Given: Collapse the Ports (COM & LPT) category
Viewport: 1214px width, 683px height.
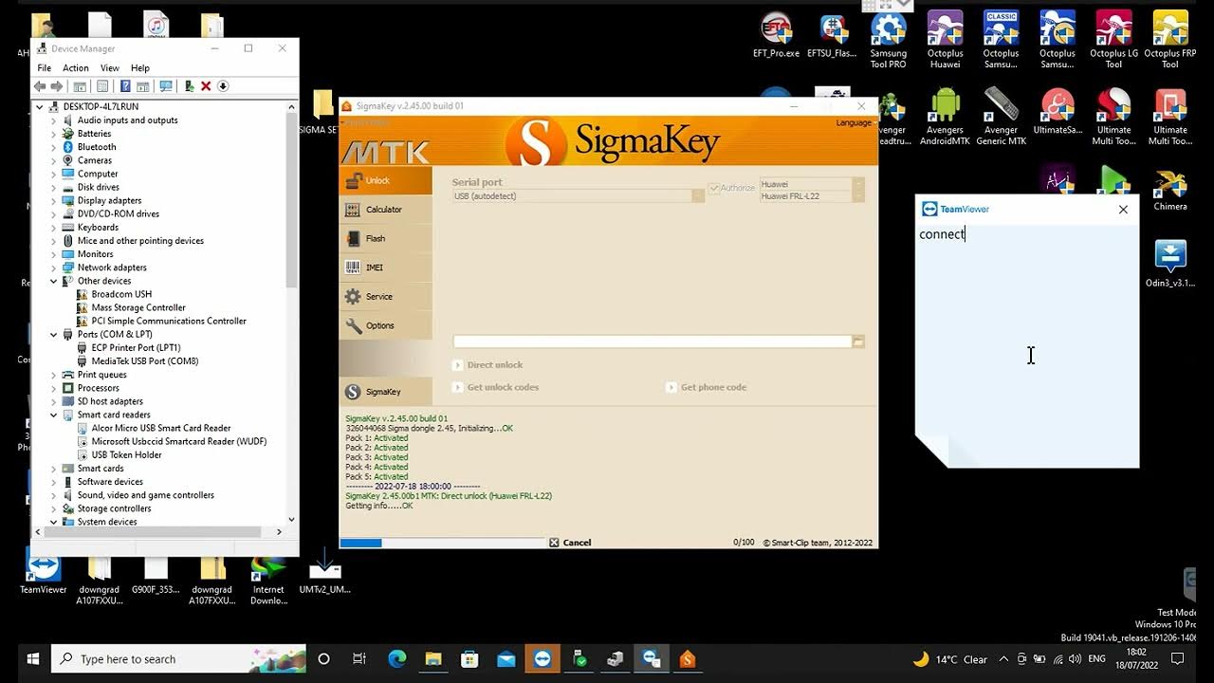Looking at the screenshot, I should pos(54,334).
